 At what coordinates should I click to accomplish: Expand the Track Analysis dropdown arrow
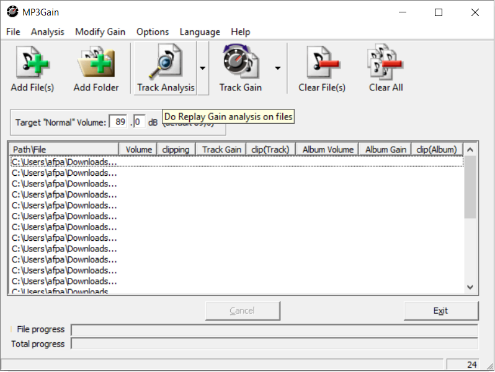tap(203, 68)
